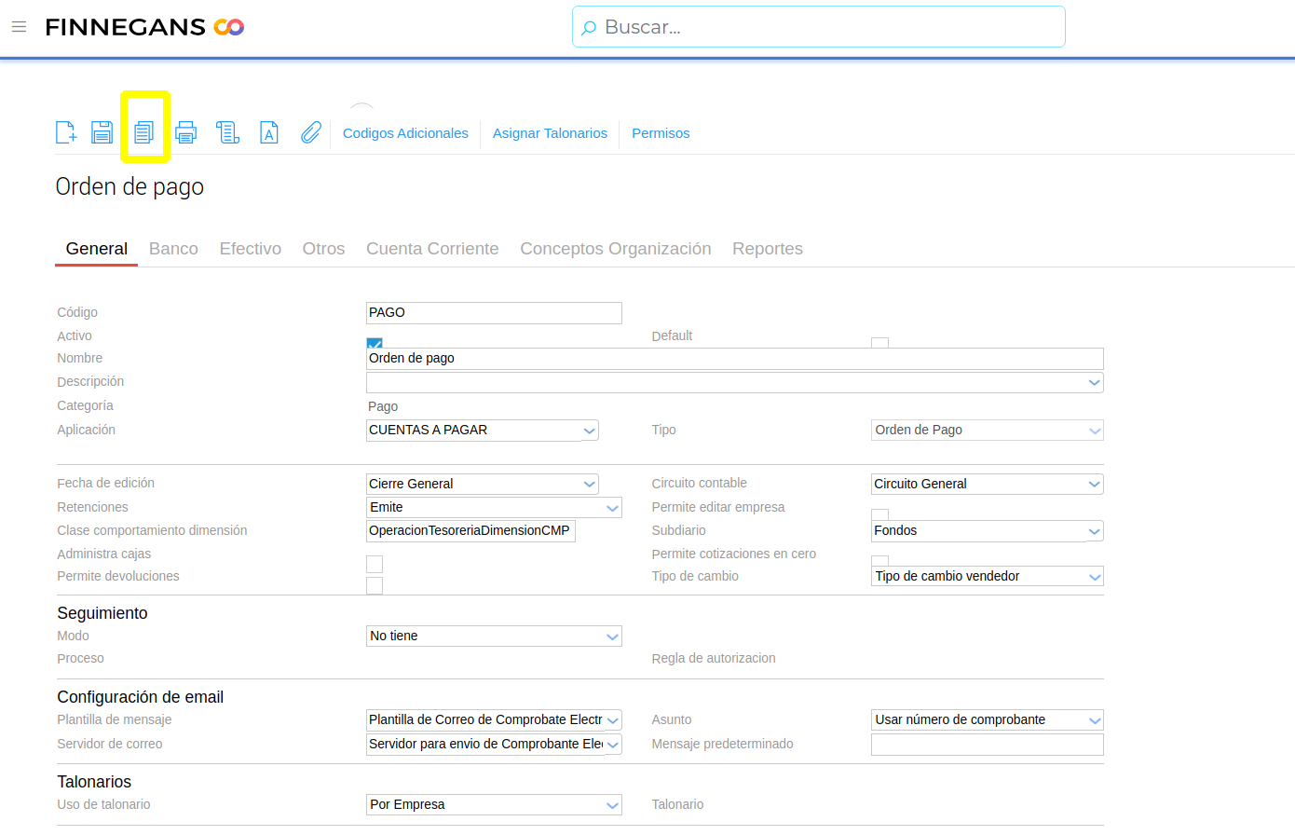Click the document with letter A icon
This screenshot has height=835, width=1295.
click(269, 132)
